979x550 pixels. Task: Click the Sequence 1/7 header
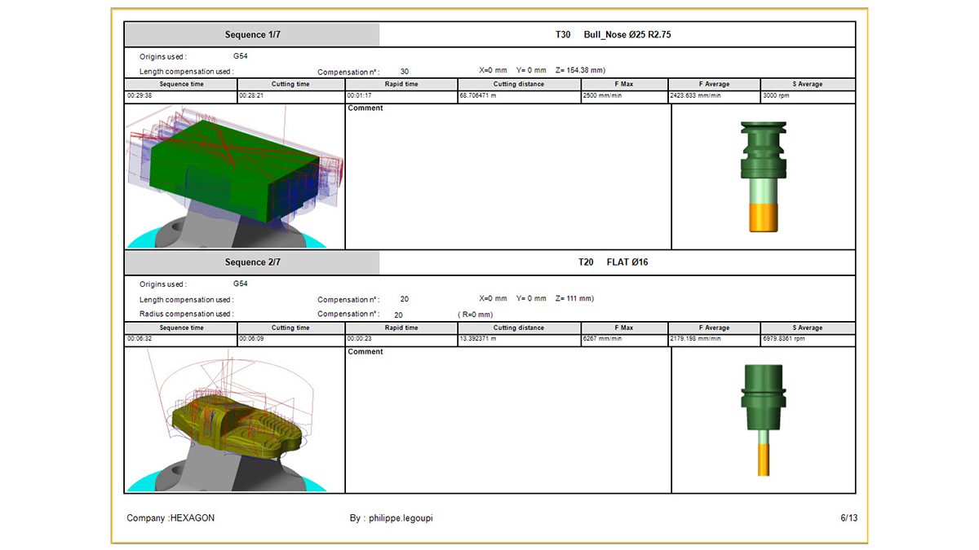tap(252, 35)
